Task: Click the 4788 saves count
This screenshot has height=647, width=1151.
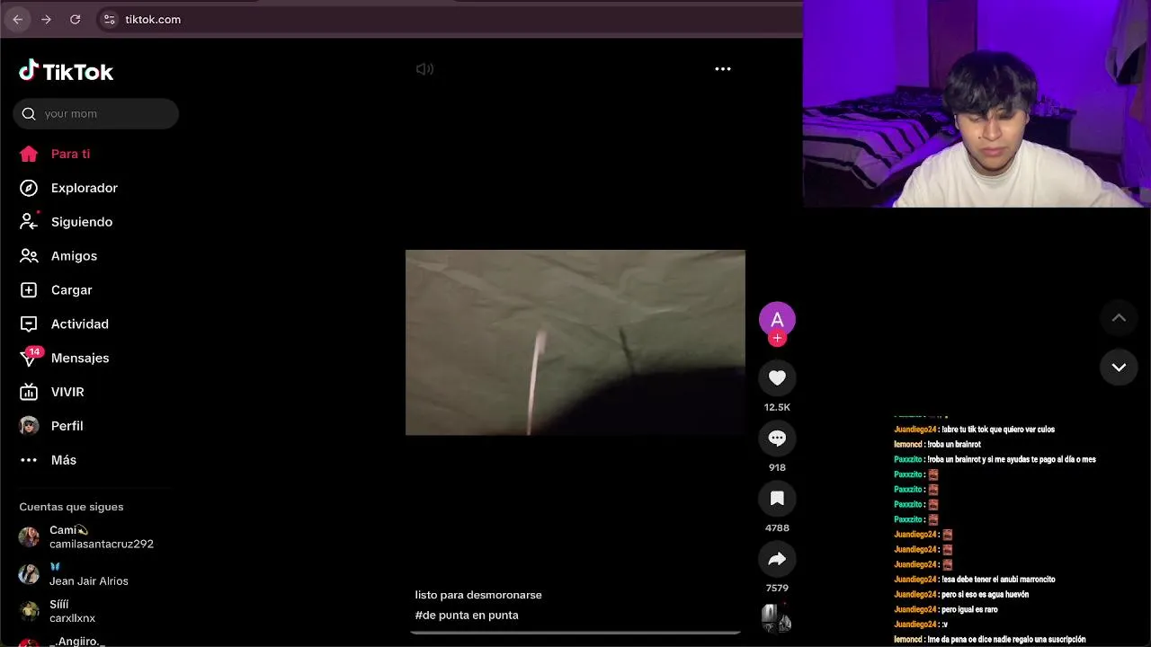Action: [x=777, y=527]
